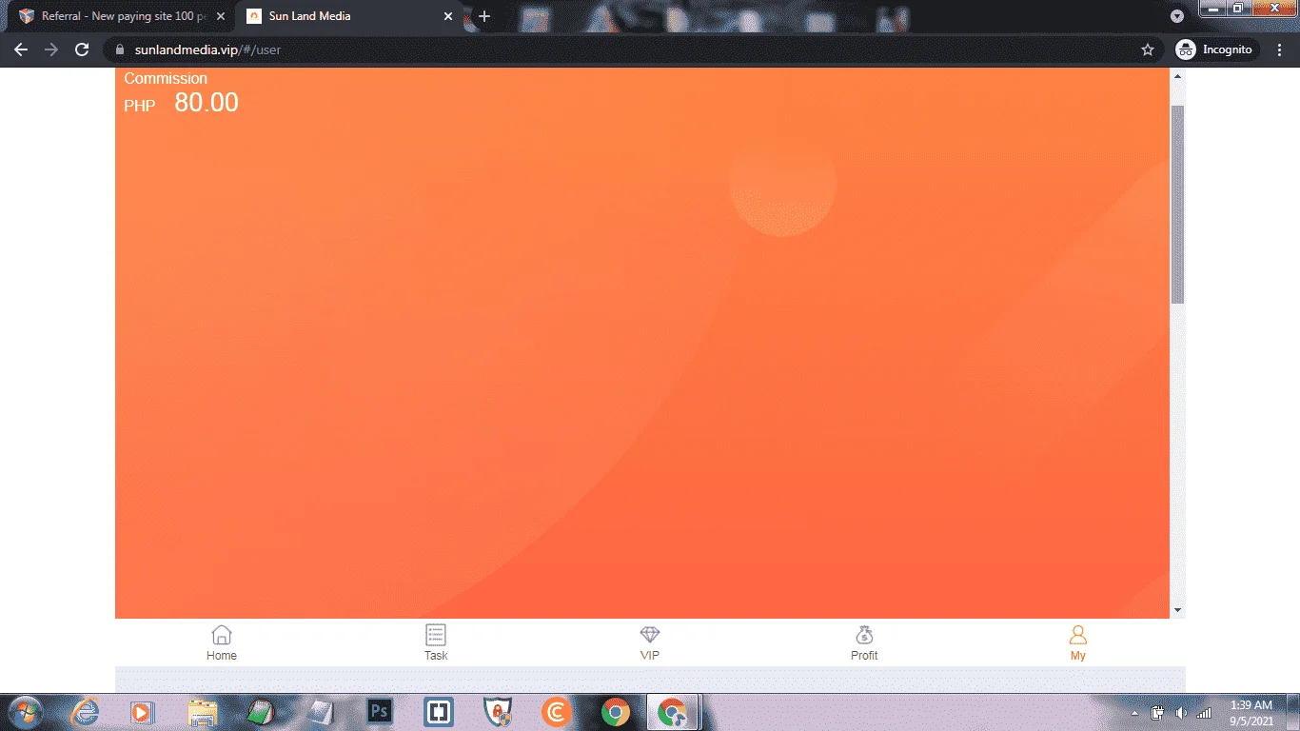Open the Chrome taskbar icon
1300x731 pixels.
pyautogui.click(x=616, y=712)
